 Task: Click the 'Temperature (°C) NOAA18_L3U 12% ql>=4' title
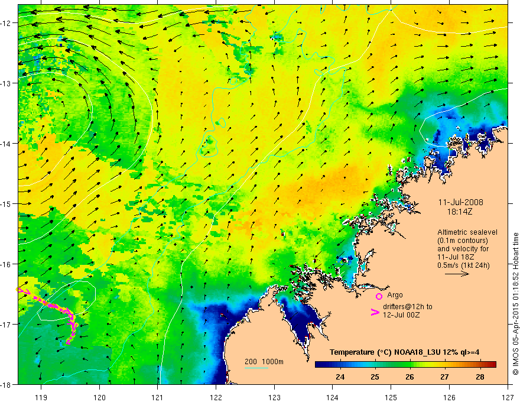(404, 352)
